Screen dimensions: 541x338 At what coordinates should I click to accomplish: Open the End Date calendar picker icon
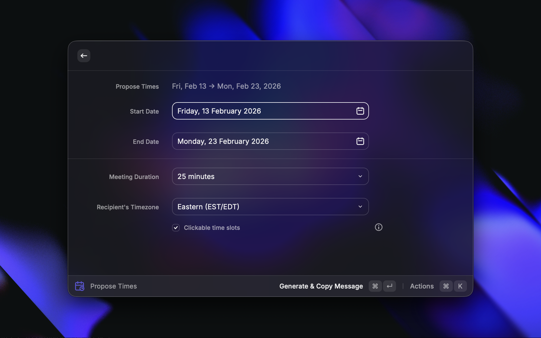click(360, 141)
